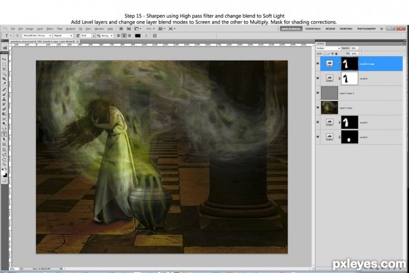Show more workspaces with the double-arrow button
409x273 pixels.
[x=381, y=29]
